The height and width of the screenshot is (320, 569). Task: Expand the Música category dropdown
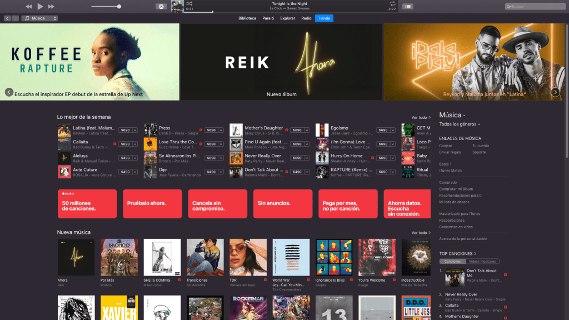point(452,115)
